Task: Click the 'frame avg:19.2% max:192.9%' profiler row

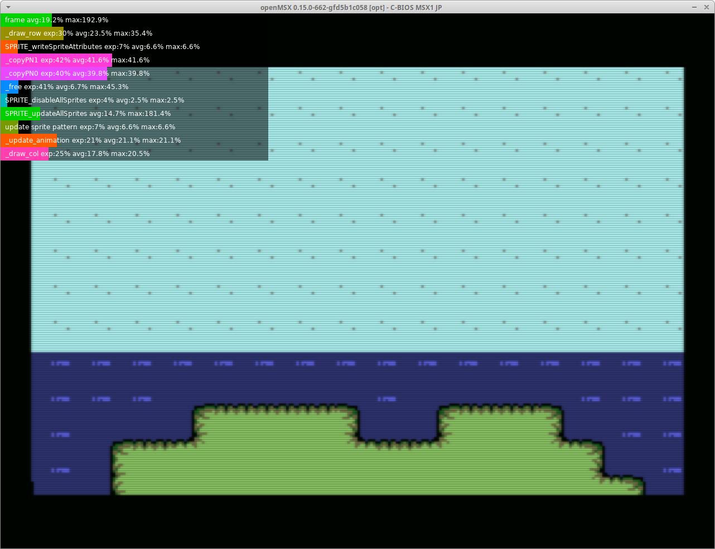Action: (x=134, y=20)
